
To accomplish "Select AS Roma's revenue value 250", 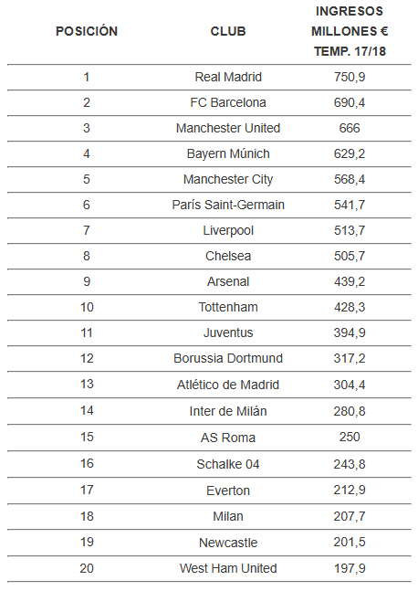I will click(350, 437).
